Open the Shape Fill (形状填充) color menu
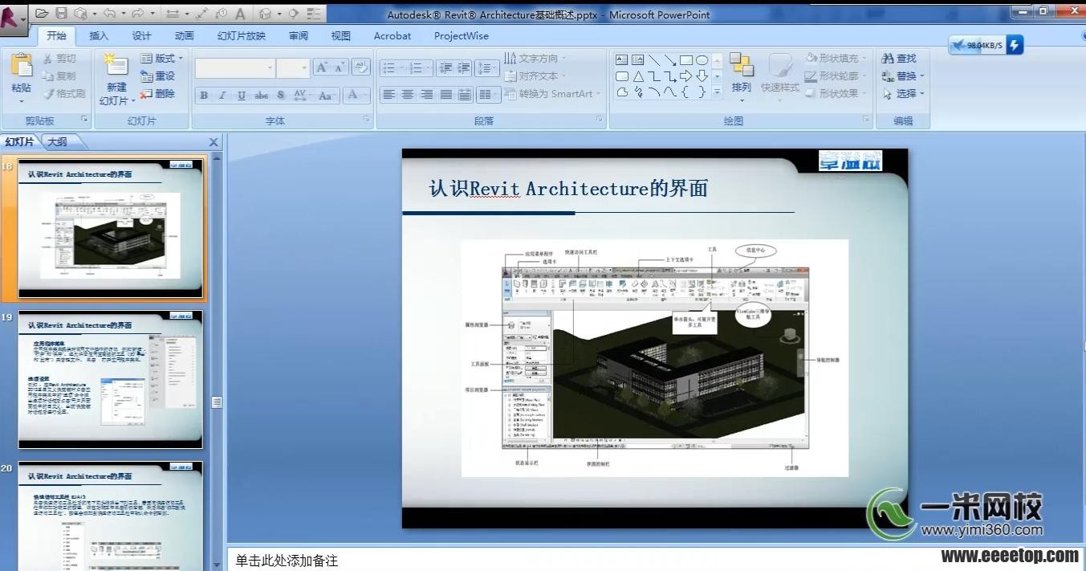This screenshot has height=571, width=1086. pos(836,58)
